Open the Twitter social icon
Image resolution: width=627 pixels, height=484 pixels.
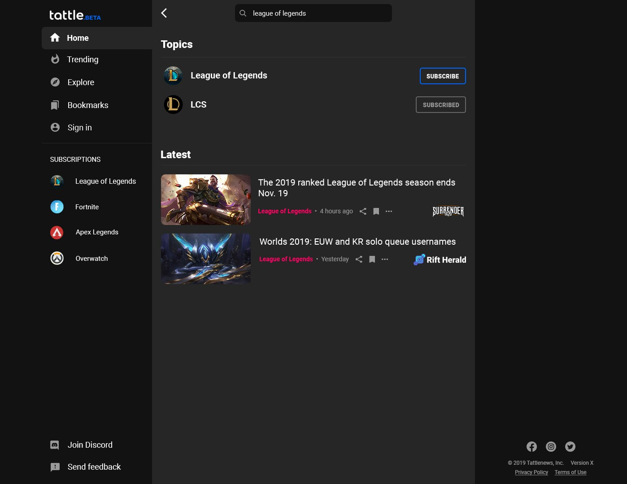click(570, 446)
